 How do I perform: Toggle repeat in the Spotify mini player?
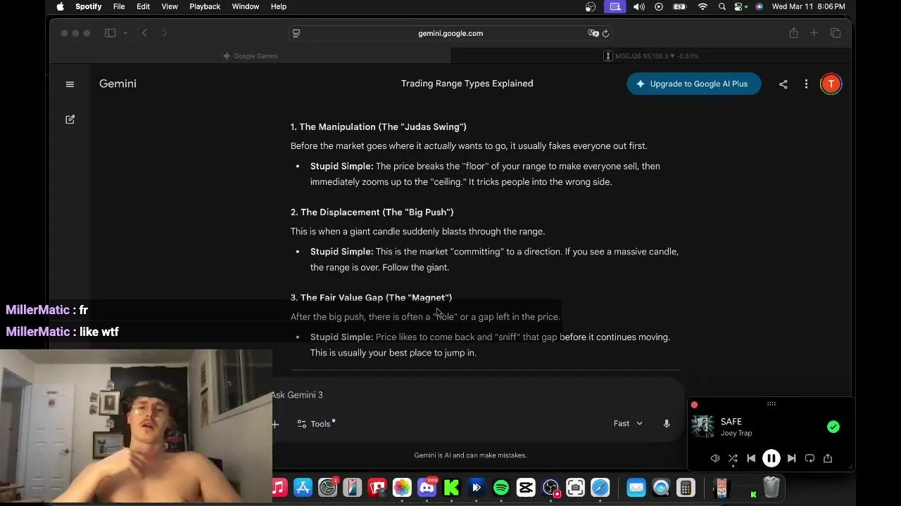809,458
